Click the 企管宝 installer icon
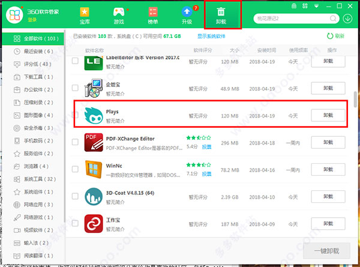The width and height of the screenshot is (360, 267). click(x=94, y=88)
